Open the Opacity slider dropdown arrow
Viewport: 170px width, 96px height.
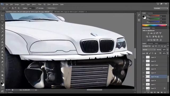[168, 50]
